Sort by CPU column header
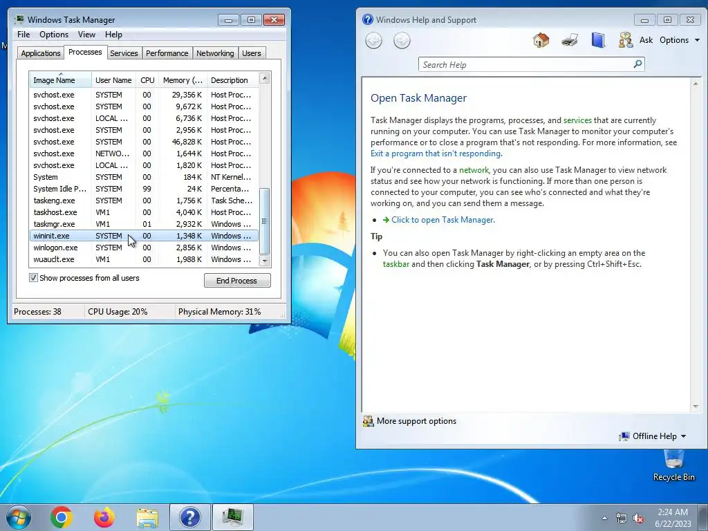Viewport: 708px width, 531px height. tap(147, 80)
